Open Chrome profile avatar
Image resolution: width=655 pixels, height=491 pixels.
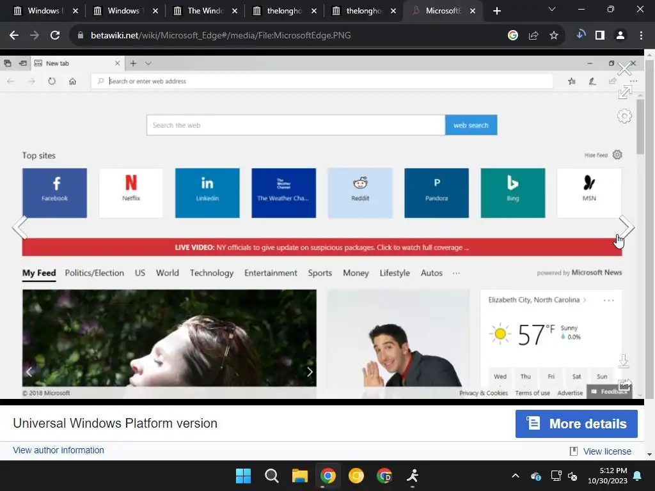pos(620,36)
